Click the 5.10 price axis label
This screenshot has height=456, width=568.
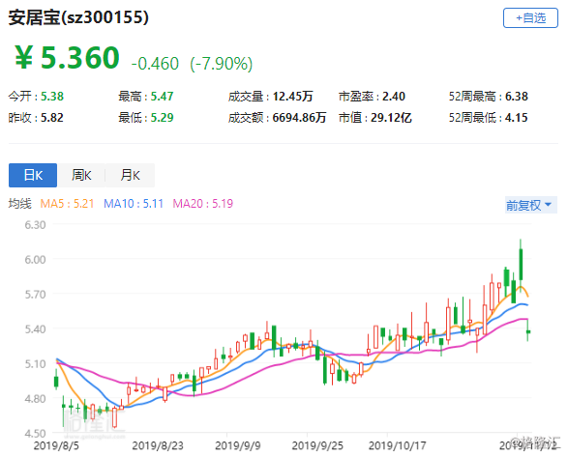pyautogui.click(x=35, y=363)
